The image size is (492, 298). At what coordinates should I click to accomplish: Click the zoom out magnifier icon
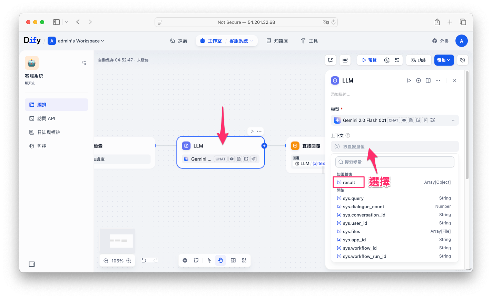[x=106, y=261]
